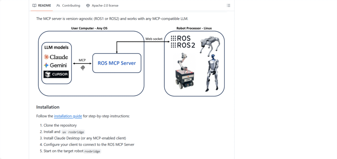This screenshot has height=159, width=337.
Task: Click the ROS2 logo in diagram
Action: [x=182, y=45]
